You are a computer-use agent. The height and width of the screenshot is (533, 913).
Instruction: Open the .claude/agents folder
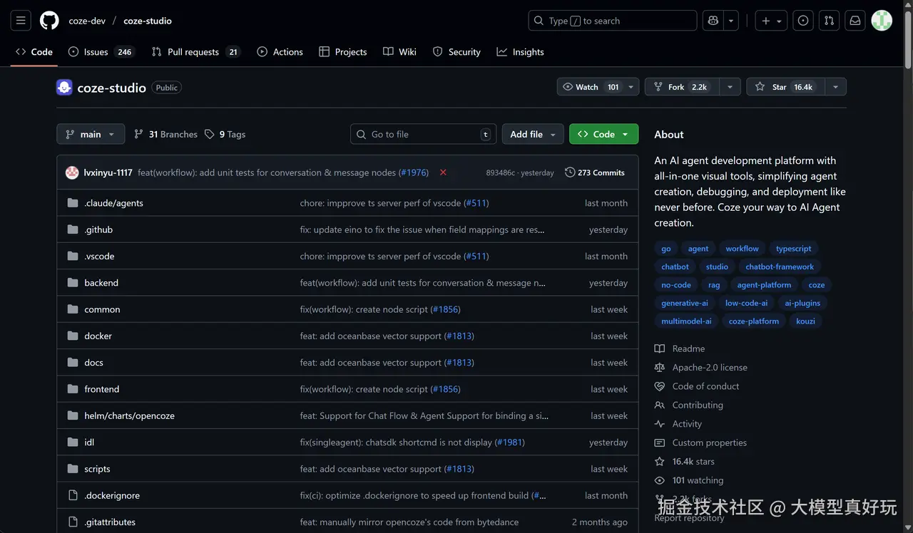[113, 203]
